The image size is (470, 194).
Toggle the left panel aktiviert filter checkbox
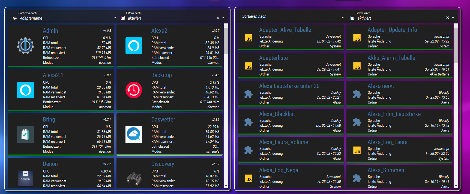click(123, 18)
